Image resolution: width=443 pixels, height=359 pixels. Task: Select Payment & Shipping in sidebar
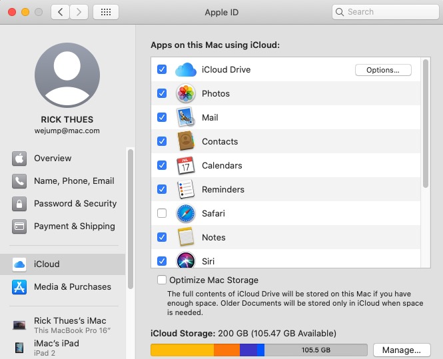pyautogui.click(x=63, y=226)
